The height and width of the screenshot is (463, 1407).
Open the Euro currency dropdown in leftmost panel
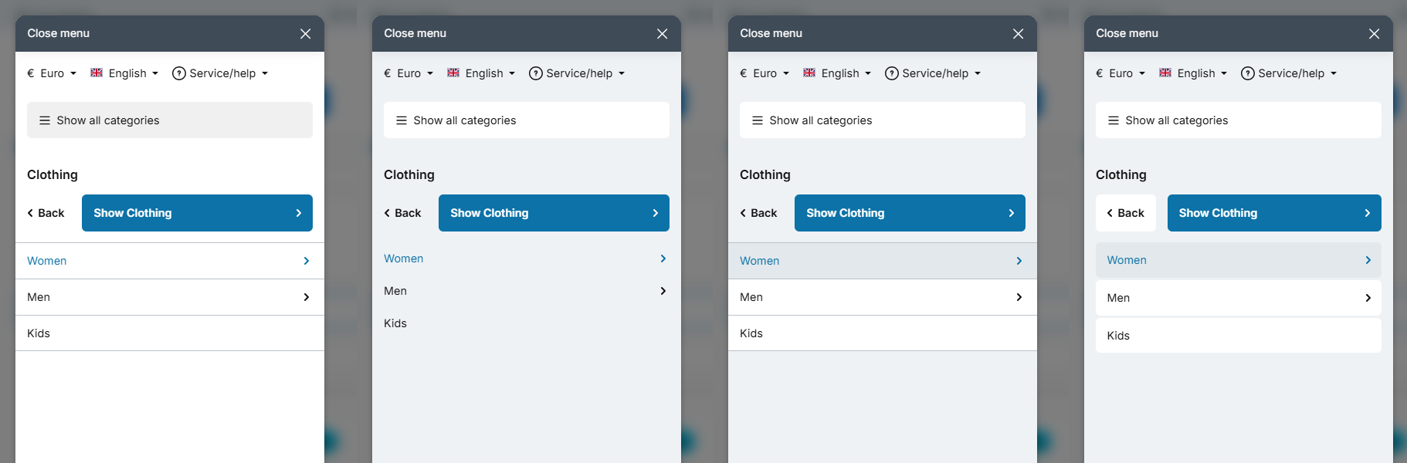tap(52, 73)
